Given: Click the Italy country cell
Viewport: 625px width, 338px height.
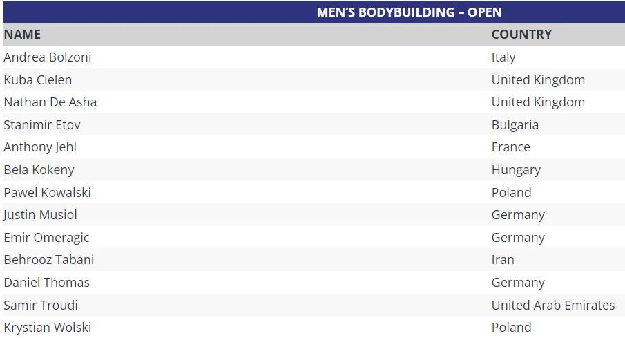Looking at the screenshot, I should pyautogui.click(x=503, y=57).
